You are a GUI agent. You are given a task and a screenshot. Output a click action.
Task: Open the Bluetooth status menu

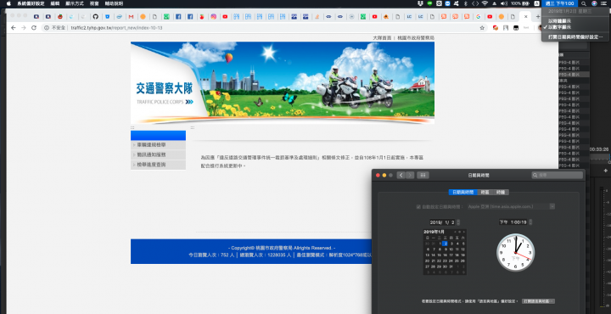click(466, 3)
